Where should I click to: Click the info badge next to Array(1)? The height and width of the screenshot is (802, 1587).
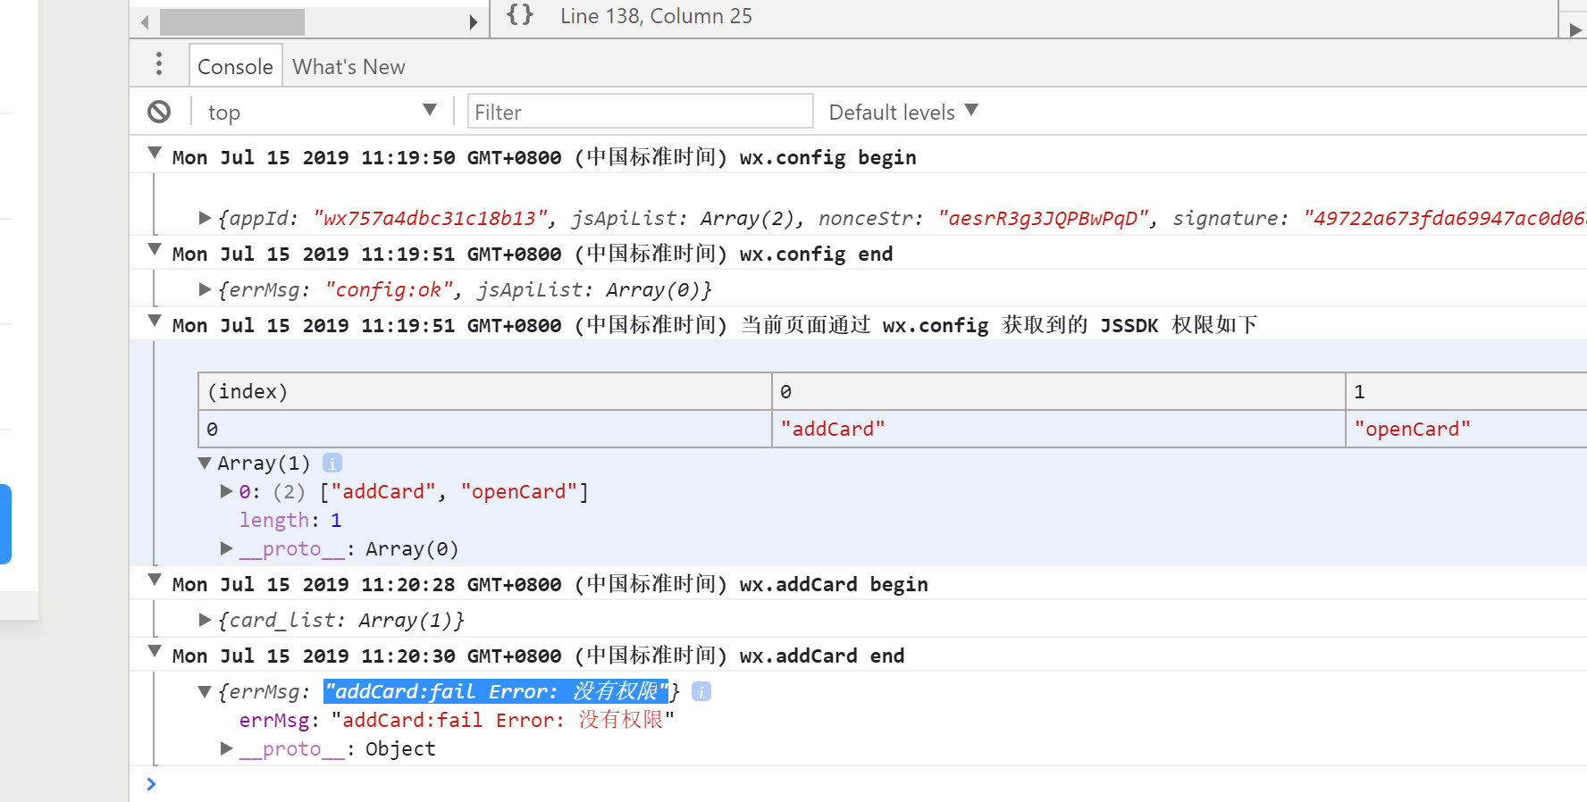pyautogui.click(x=332, y=464)
